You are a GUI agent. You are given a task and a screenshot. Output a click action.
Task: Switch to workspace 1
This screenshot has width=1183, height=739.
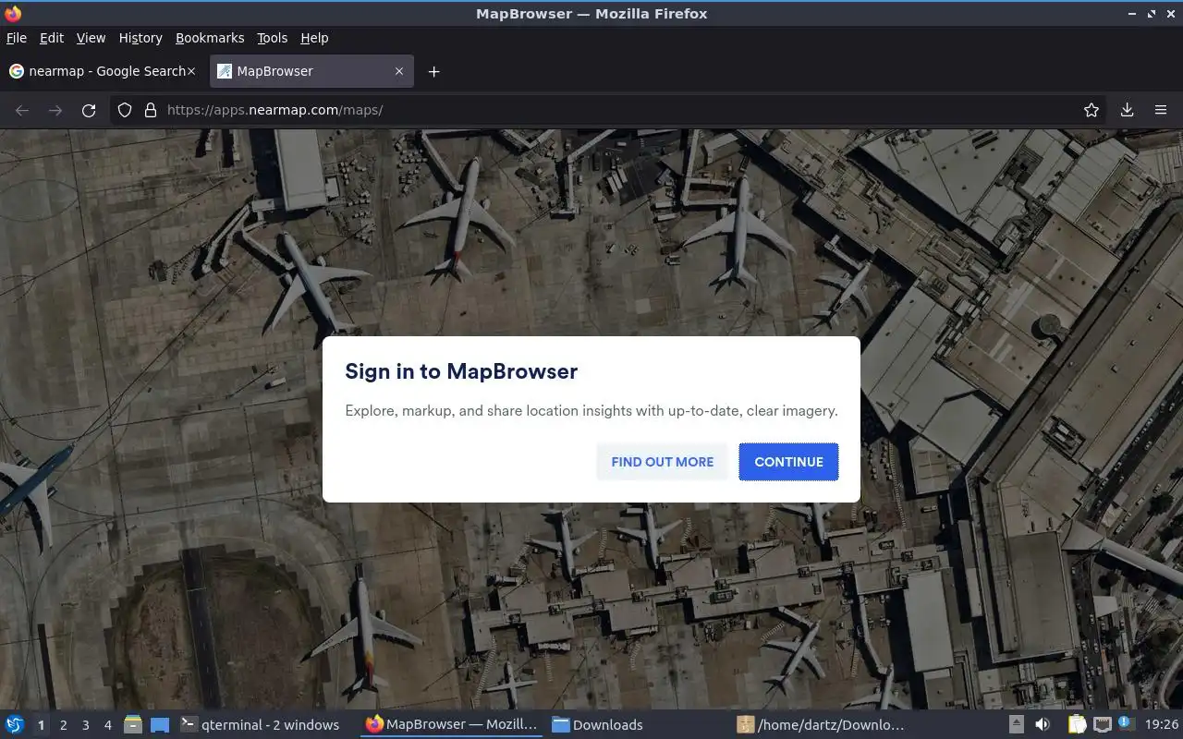41,725
